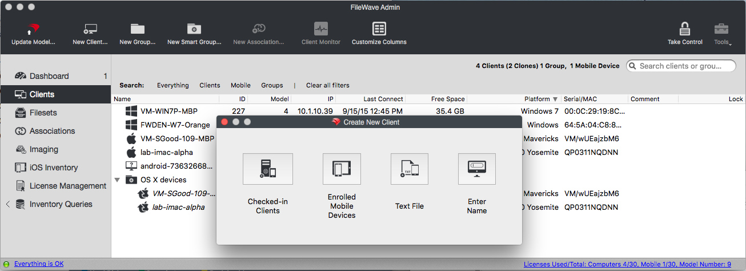Click Clear all filters
The width and height of the screenshot is (746, 271).
pyautogui.click(x=328, y=85)
